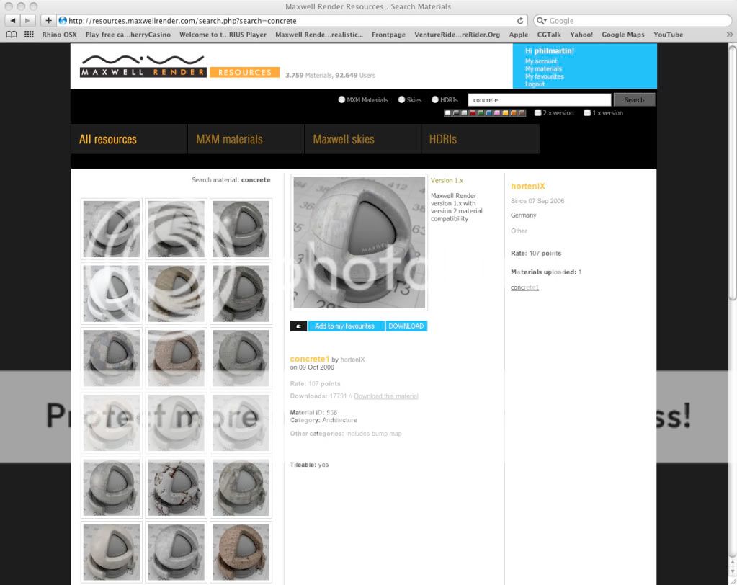Open the concrete1 link under Materials uploaded
Viewport: 737px width, 585px height.
524,287
